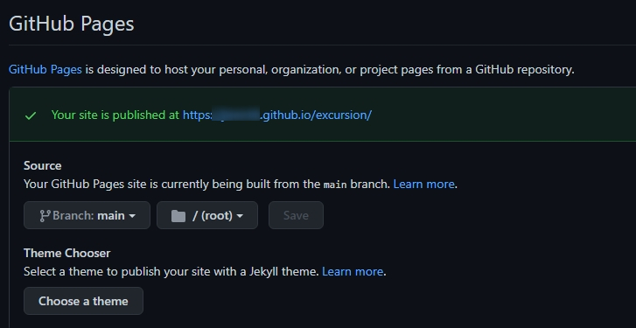
Task: Click the 'main' code text in description
Action: pyautogui.click(x=335, y=185)
